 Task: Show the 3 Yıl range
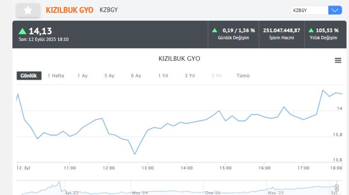(190, 76)
